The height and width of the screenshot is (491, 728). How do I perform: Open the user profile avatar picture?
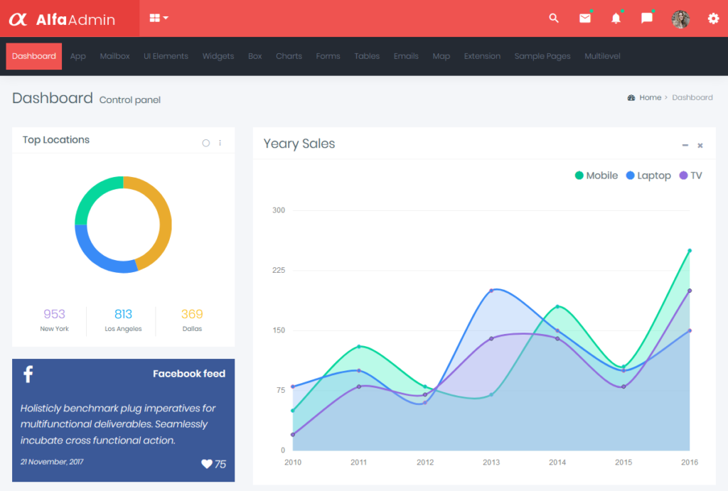pyautogui.click(x=680, y=18)
